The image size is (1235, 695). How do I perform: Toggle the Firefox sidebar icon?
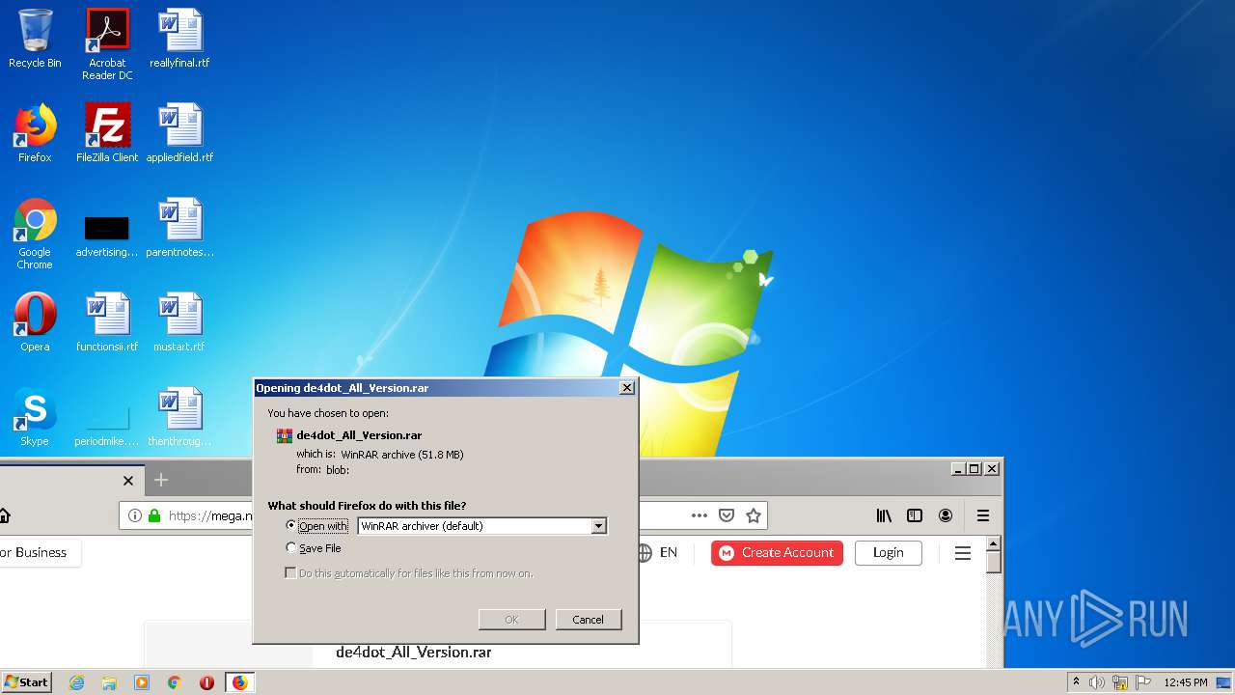click(915, 515)
